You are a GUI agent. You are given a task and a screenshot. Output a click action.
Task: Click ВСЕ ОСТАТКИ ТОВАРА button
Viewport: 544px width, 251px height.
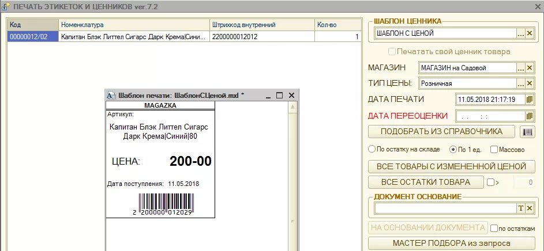pyautogui.click(x=426, y=182)
